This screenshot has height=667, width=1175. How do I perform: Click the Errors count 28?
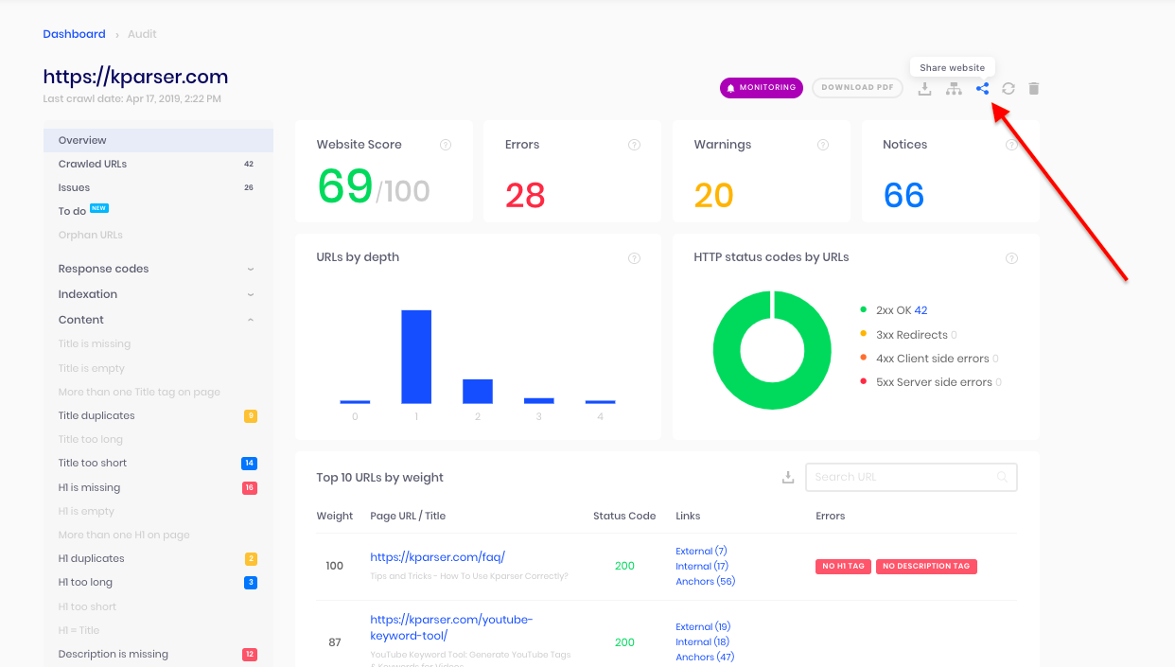(525, 195)
